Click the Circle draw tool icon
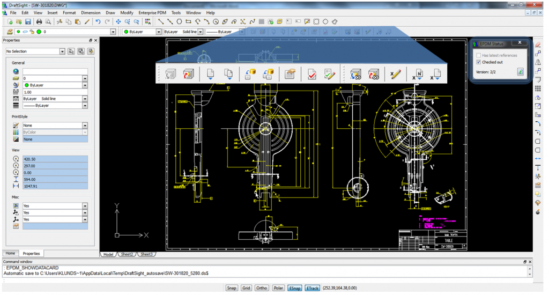Viewport: 549px width, 295px height. point(216,22)
